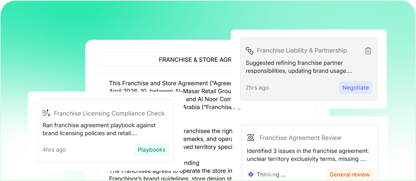Click the FRANCHISE & STORE document title header
Screen dimensions: 416x181
[194, 59]
